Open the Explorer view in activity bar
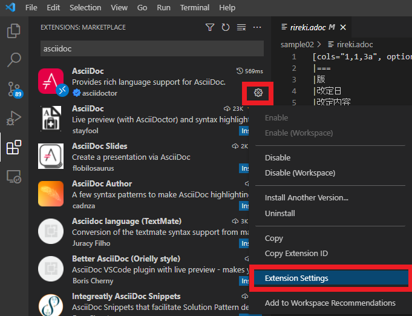 13,31
